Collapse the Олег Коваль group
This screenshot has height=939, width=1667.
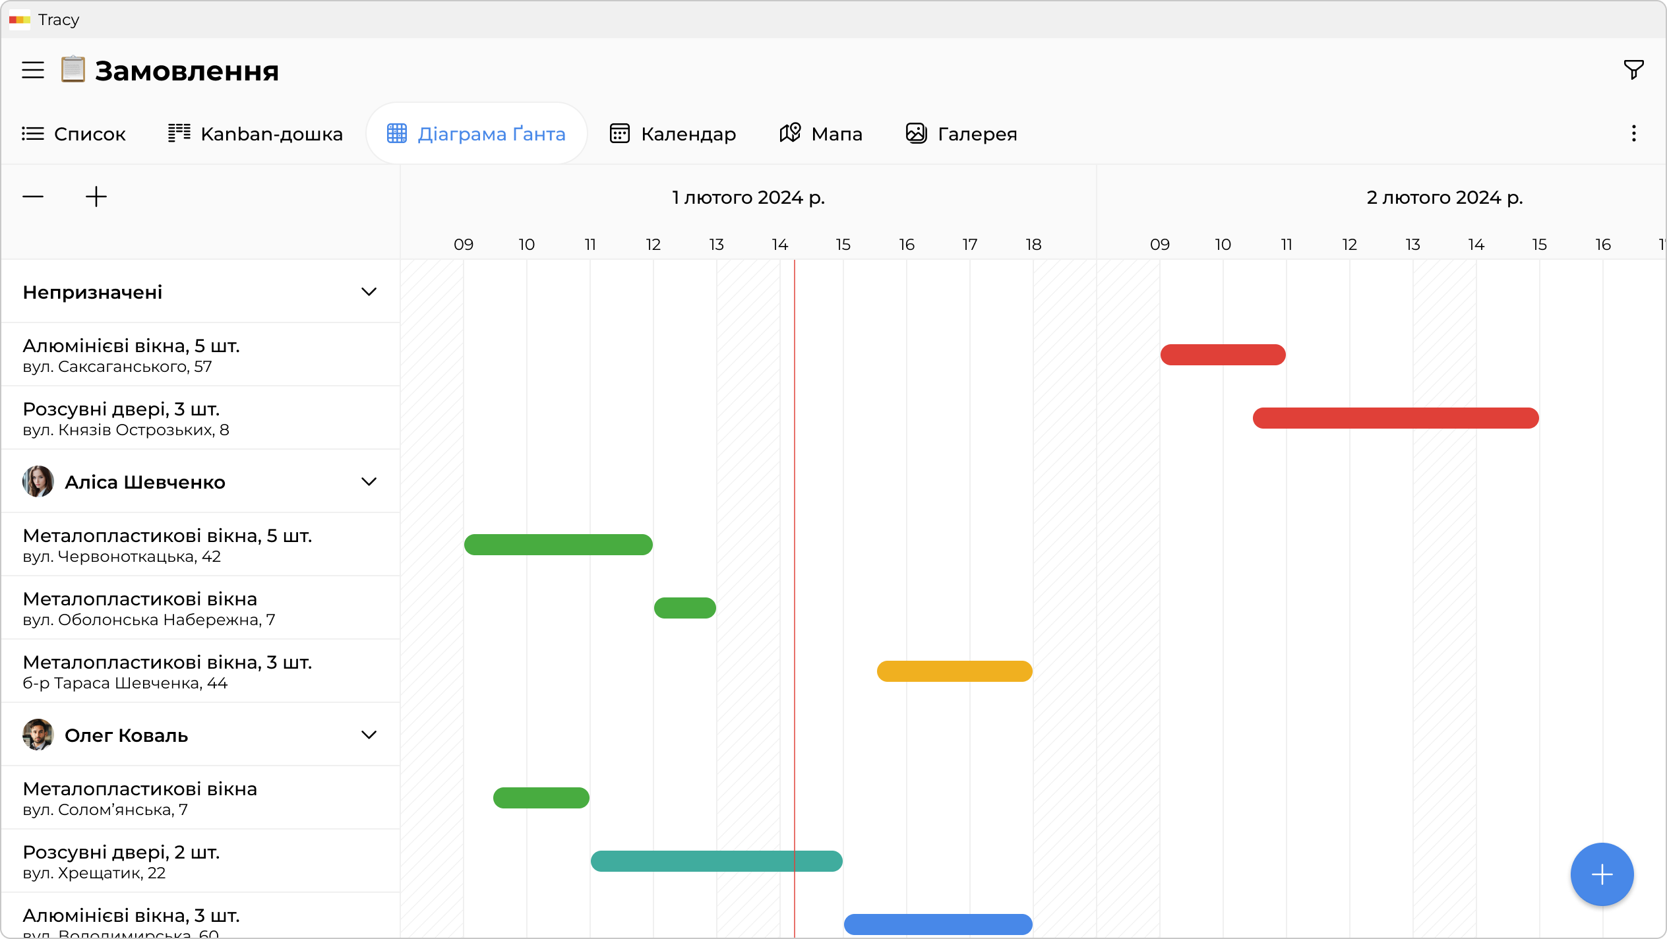coord(369,735)
